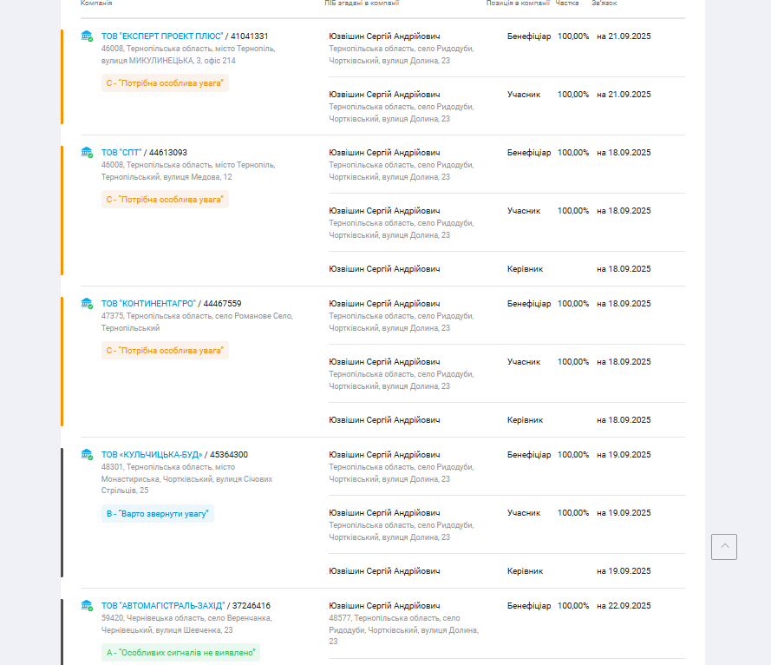Click the "Позиція в компанії" column header
The height and width of the screenshot is (665, 771).
(518, 3)
